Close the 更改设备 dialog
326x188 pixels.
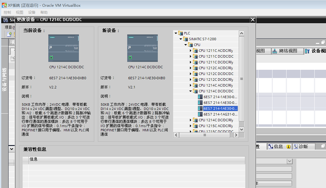pyautogui.click(x=253, y=20)
